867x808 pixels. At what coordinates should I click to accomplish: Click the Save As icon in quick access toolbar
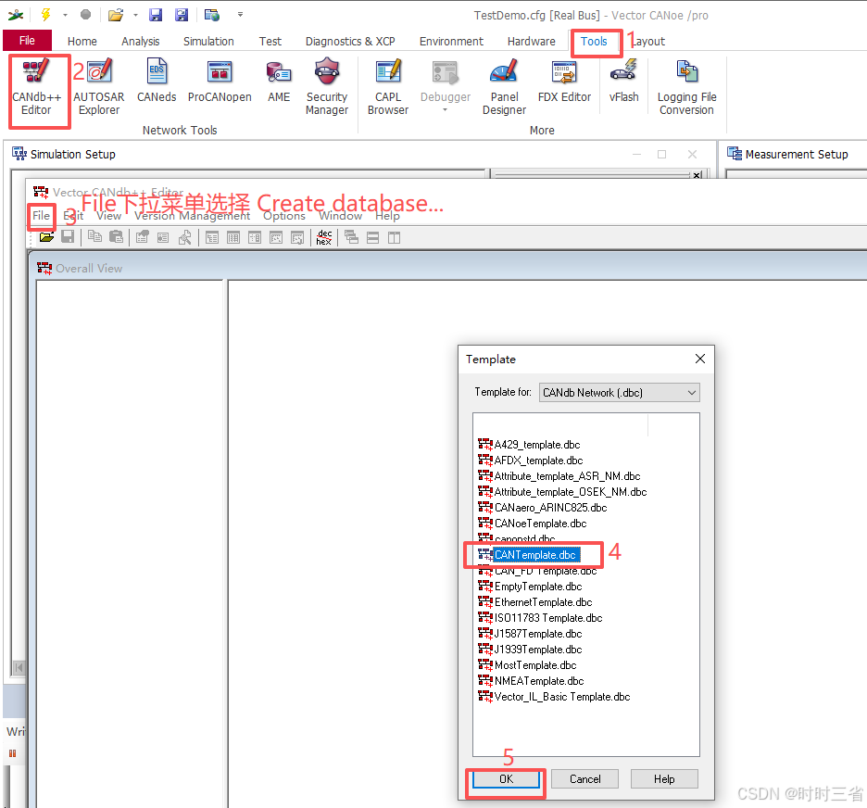click(182, 15)
